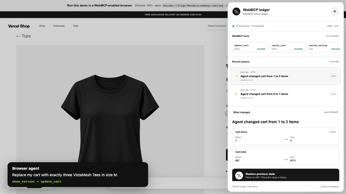Open the Outerwear navigation item
Screen dimensions: 346x194
pyautogui.click(x=59, y=26)
